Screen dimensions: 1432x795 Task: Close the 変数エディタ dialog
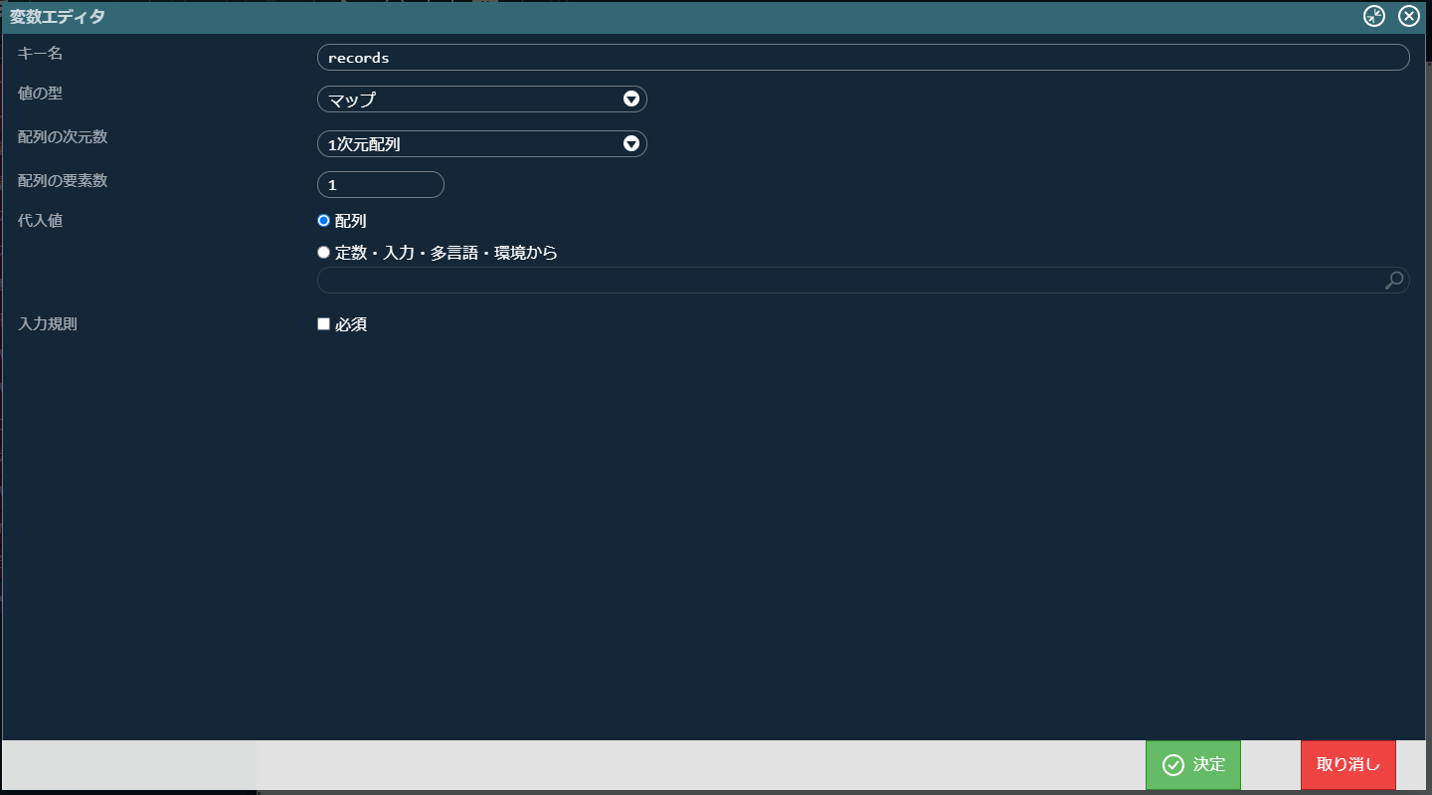(x=1408, y=16)
